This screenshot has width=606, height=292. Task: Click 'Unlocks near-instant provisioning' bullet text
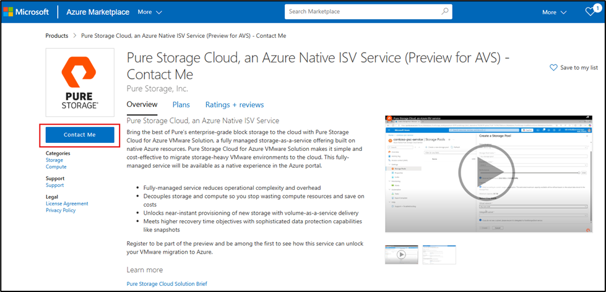251,213
